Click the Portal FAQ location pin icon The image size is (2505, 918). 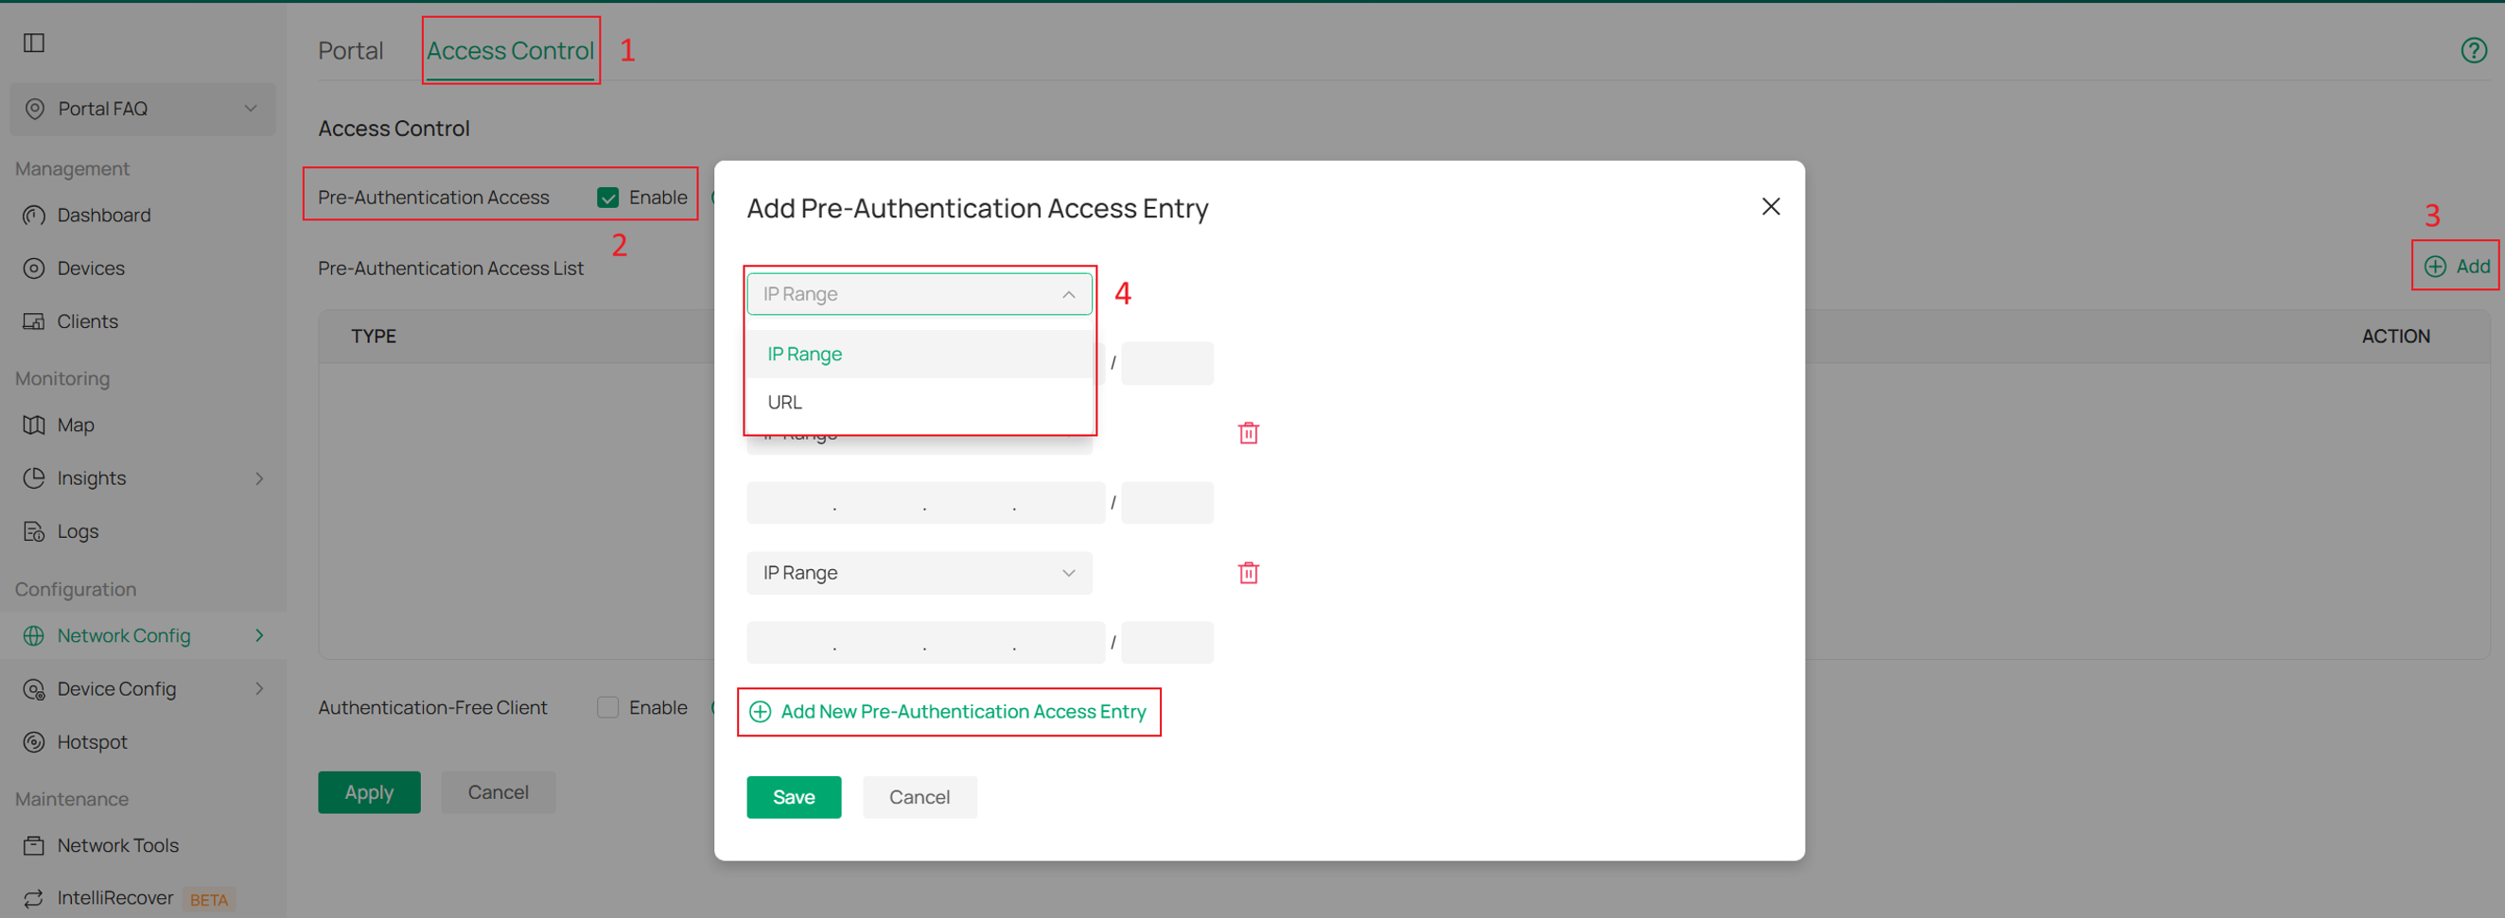[35, 109]
